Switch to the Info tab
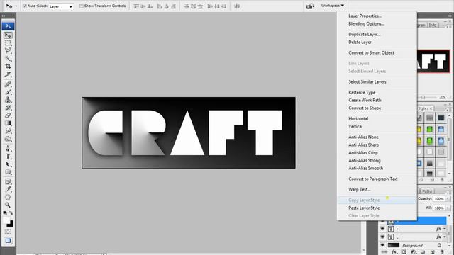The width and height of the screenshot is (454, 255). [x=433, y=25]
